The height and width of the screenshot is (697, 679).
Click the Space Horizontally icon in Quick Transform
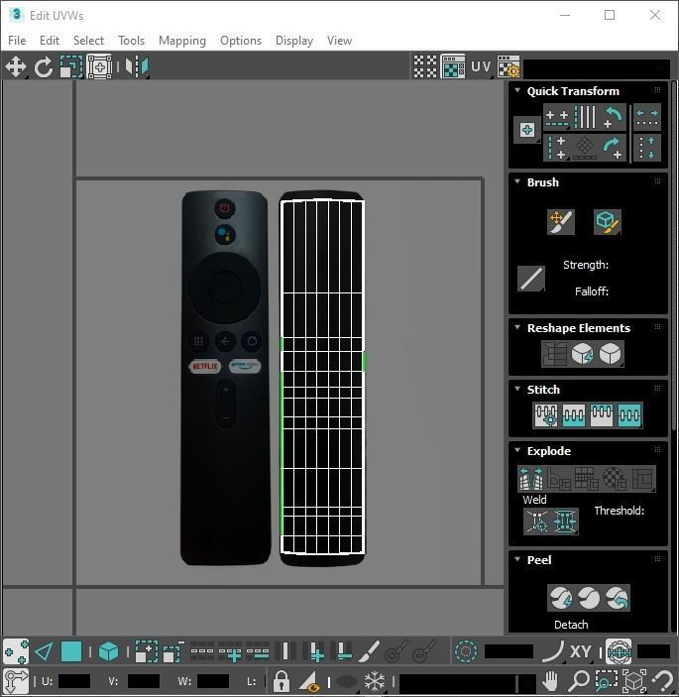click(647, 117)
